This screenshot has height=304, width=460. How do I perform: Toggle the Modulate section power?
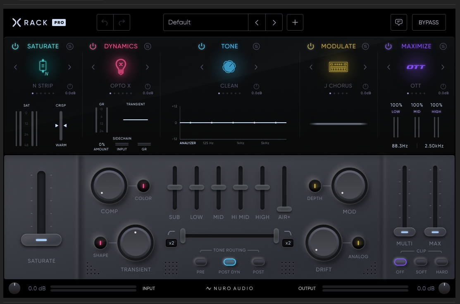(x=311, y=46)
